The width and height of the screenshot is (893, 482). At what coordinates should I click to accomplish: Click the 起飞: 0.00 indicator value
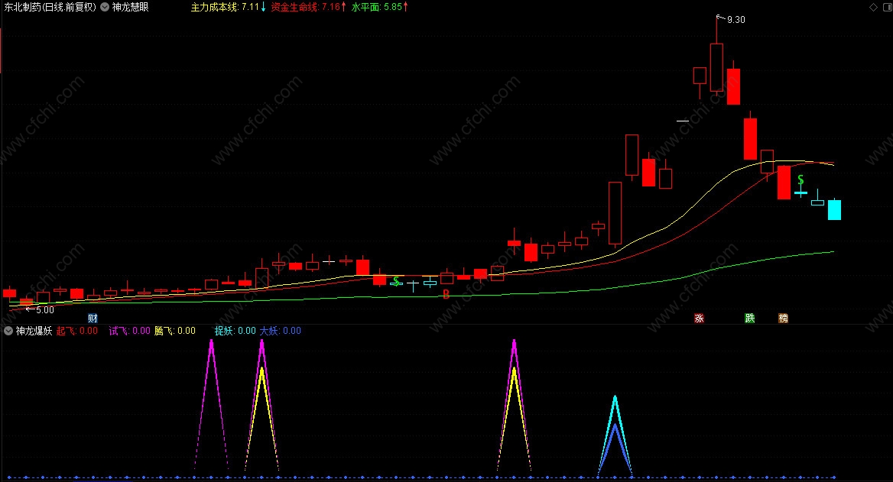(77, 331)
